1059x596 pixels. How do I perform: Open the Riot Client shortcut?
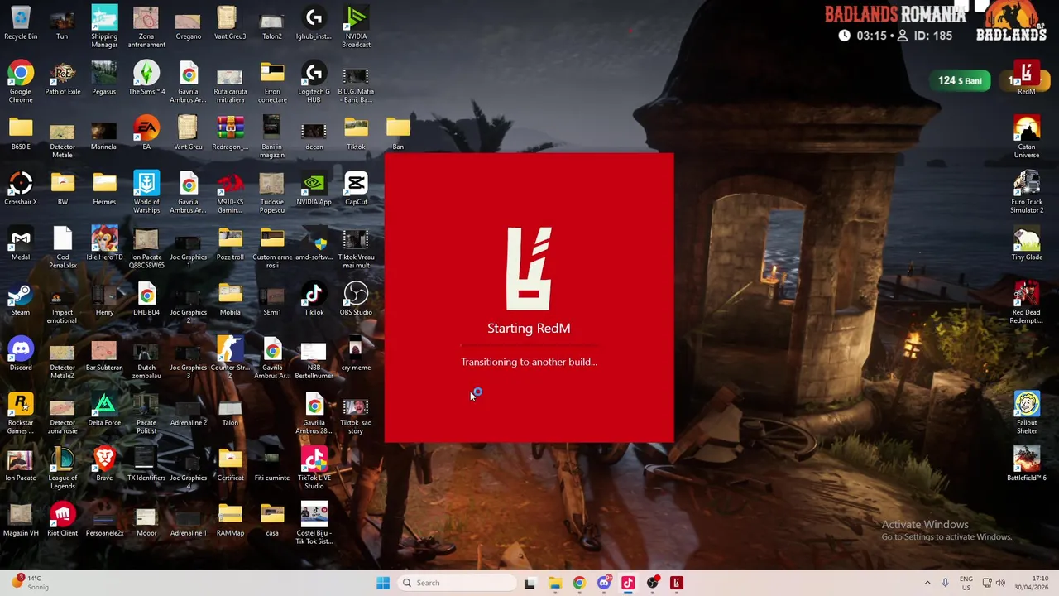62,519
